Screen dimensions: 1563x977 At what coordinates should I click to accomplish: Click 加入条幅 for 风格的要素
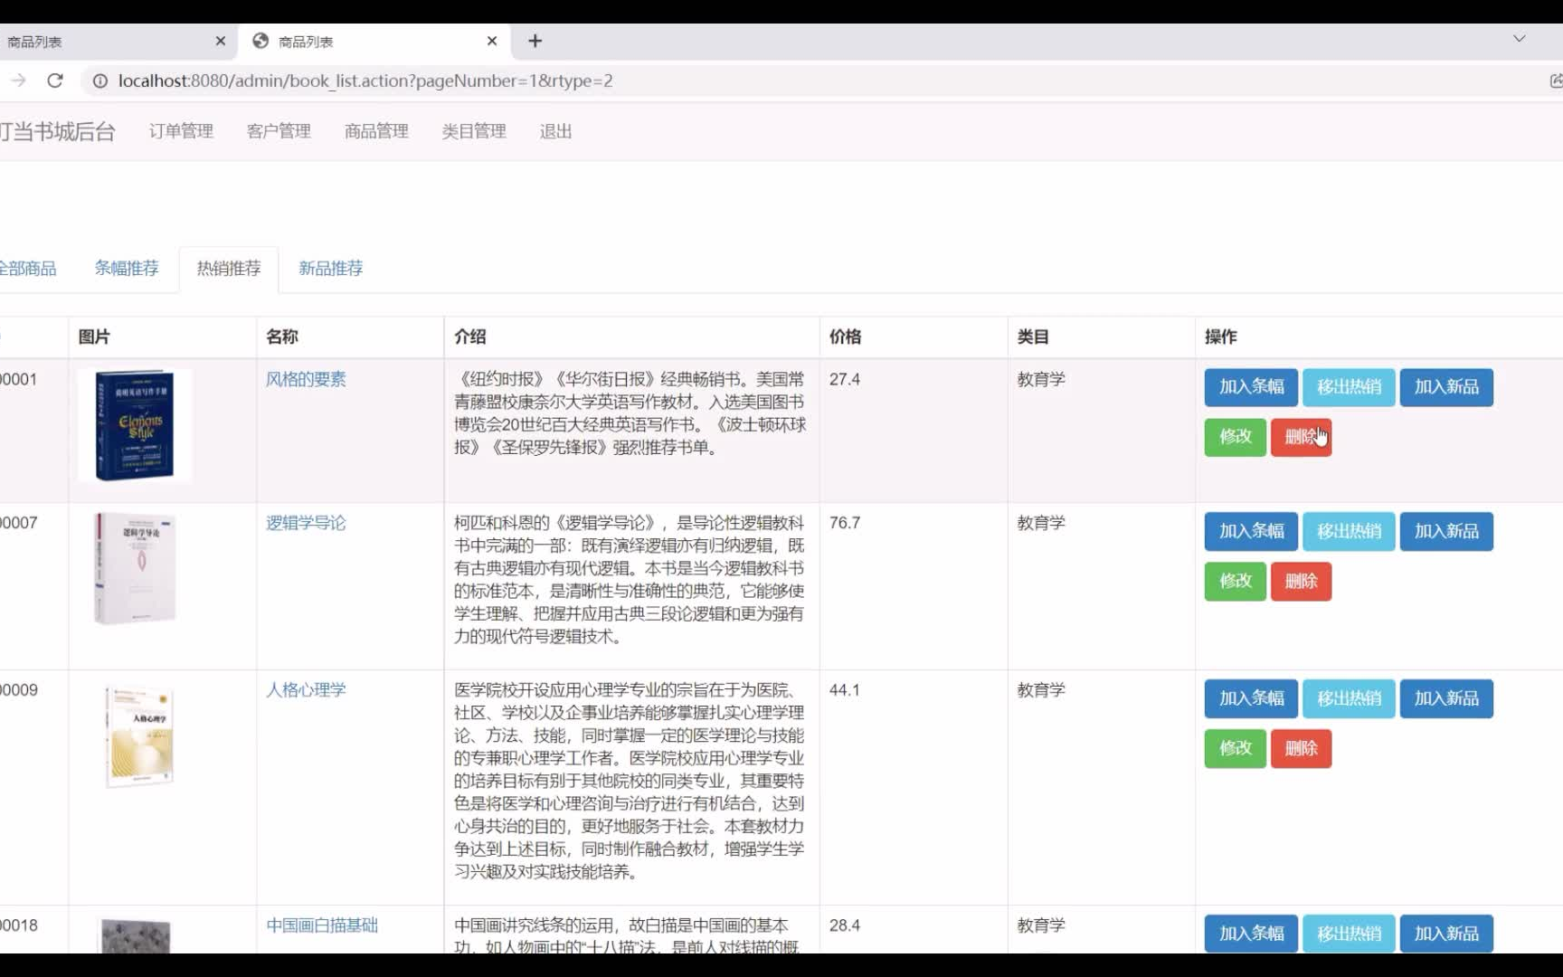pos(1251,387)
